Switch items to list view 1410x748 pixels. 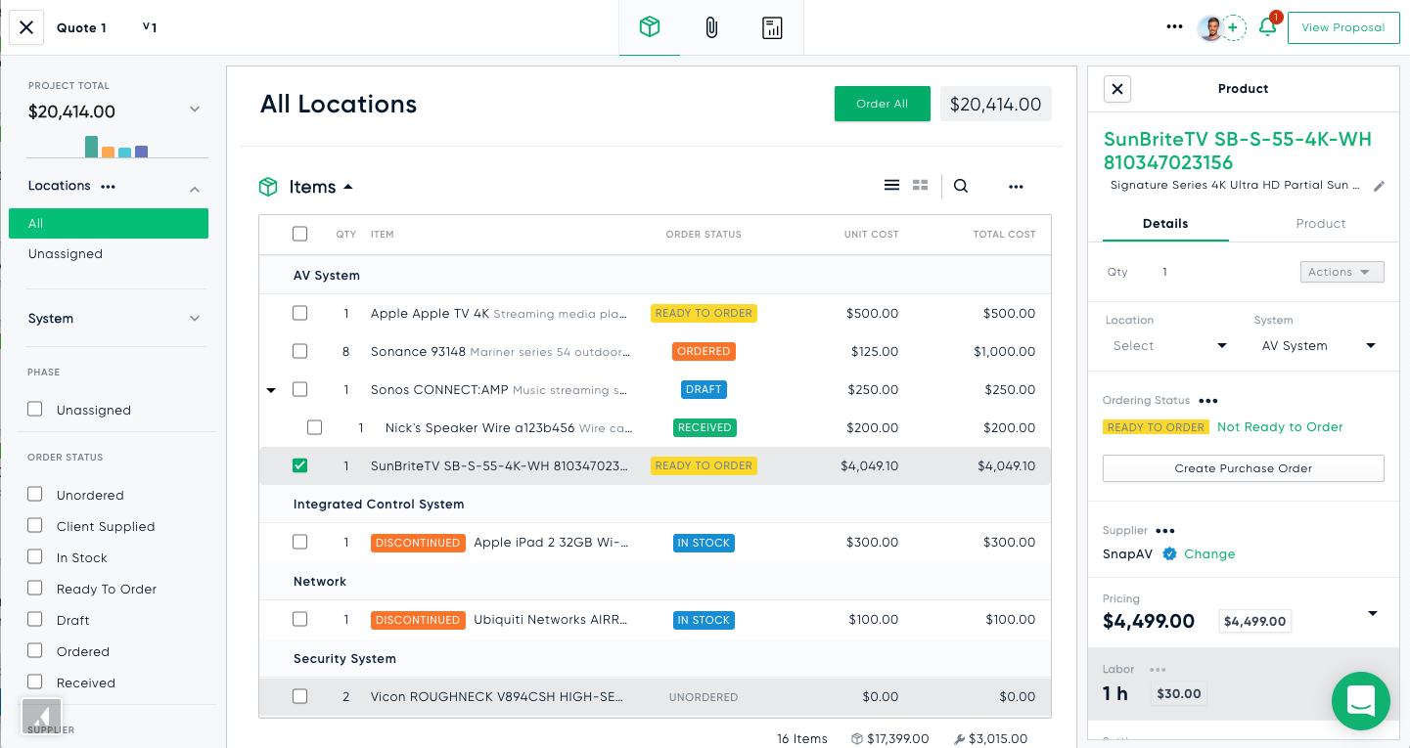click(x=891, y=185)
